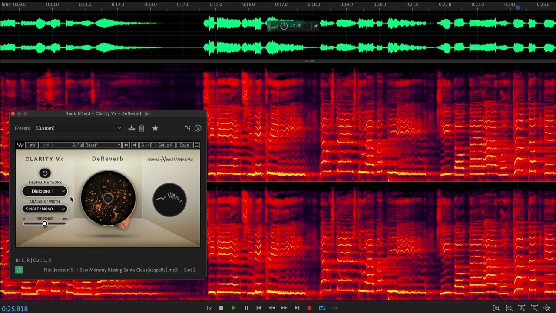Stop playback in the transport
The height and width of the screenshot is (313, 556).
coord(221,308)
